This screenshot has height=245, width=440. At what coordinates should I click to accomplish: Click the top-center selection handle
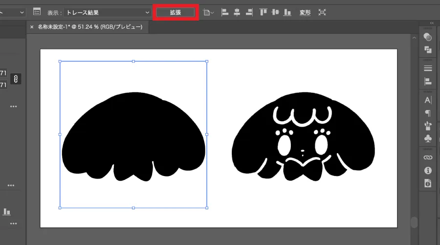[x=133, y=61]
